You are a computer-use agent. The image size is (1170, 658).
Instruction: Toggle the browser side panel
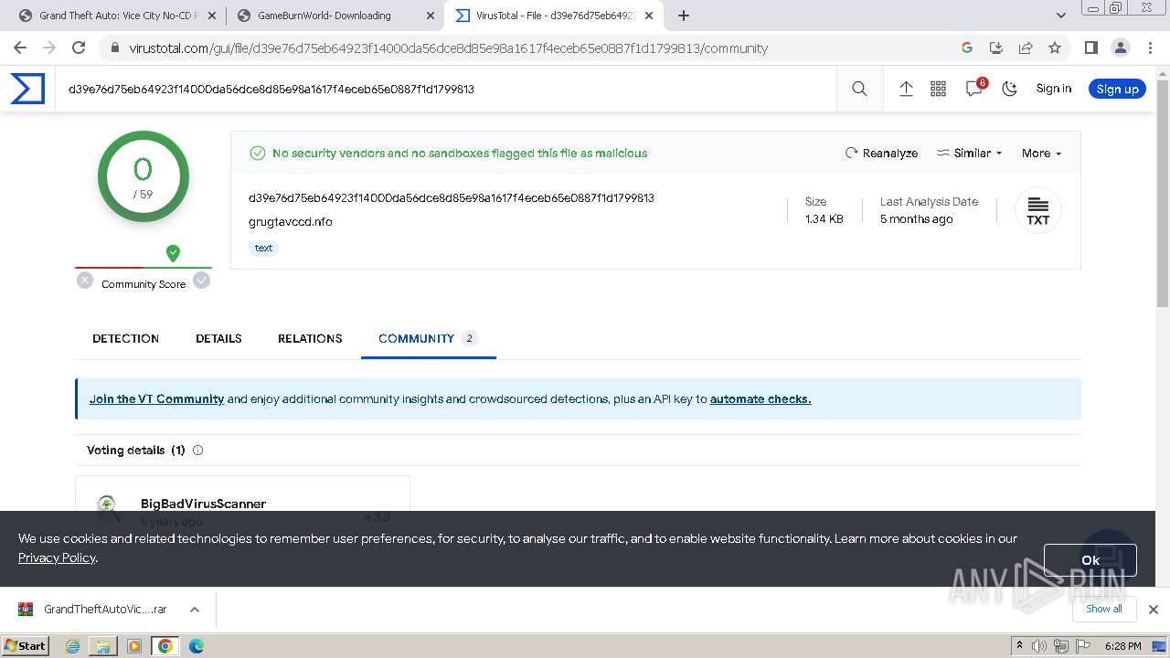click(1090, 48)
